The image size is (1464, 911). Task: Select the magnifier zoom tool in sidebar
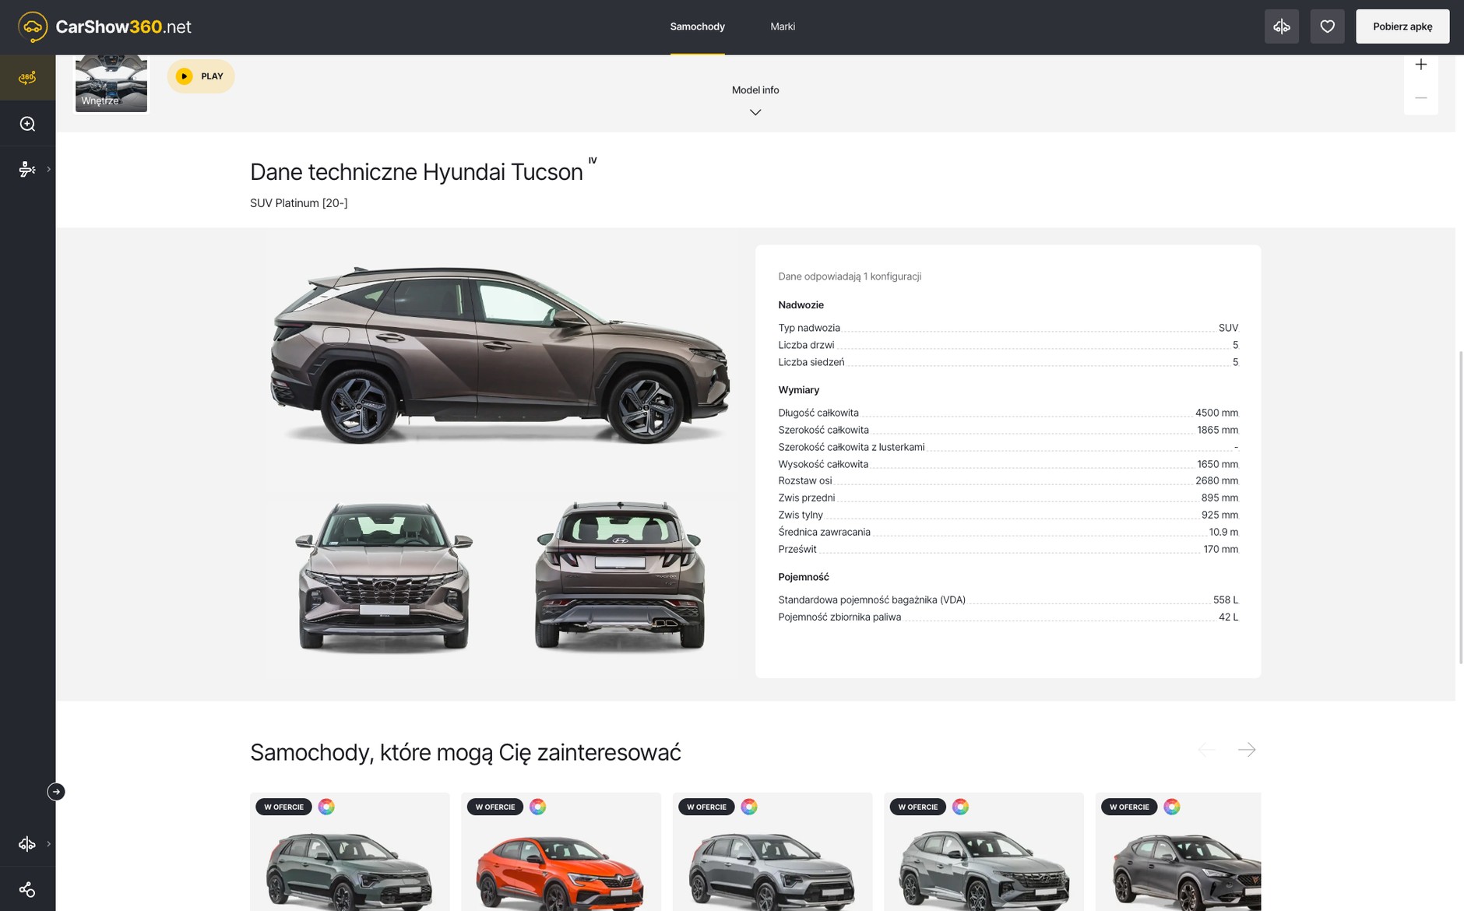[27, 124]
